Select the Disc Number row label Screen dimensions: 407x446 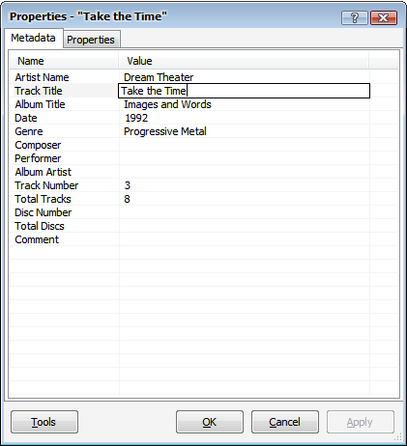point(44,212)
